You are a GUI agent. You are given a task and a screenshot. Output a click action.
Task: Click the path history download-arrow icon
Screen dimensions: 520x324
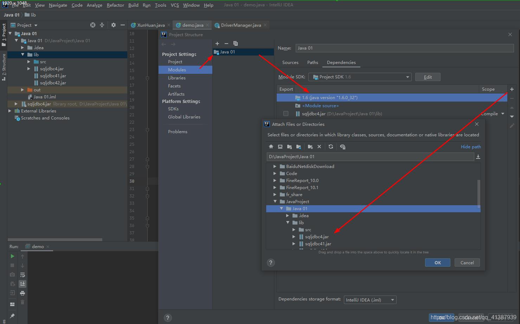478,157
